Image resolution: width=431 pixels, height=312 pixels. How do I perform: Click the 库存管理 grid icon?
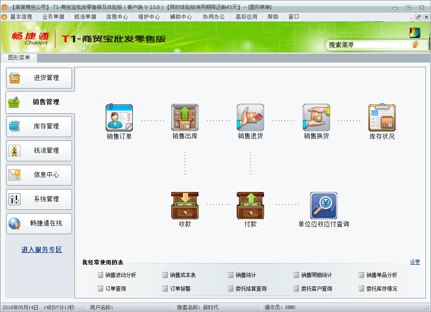[x=14, y=126]
